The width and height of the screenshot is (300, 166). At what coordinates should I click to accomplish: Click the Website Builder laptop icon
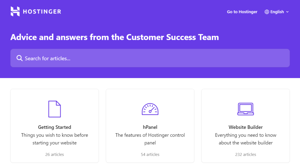pyautogui.click(x=246, y=109)
